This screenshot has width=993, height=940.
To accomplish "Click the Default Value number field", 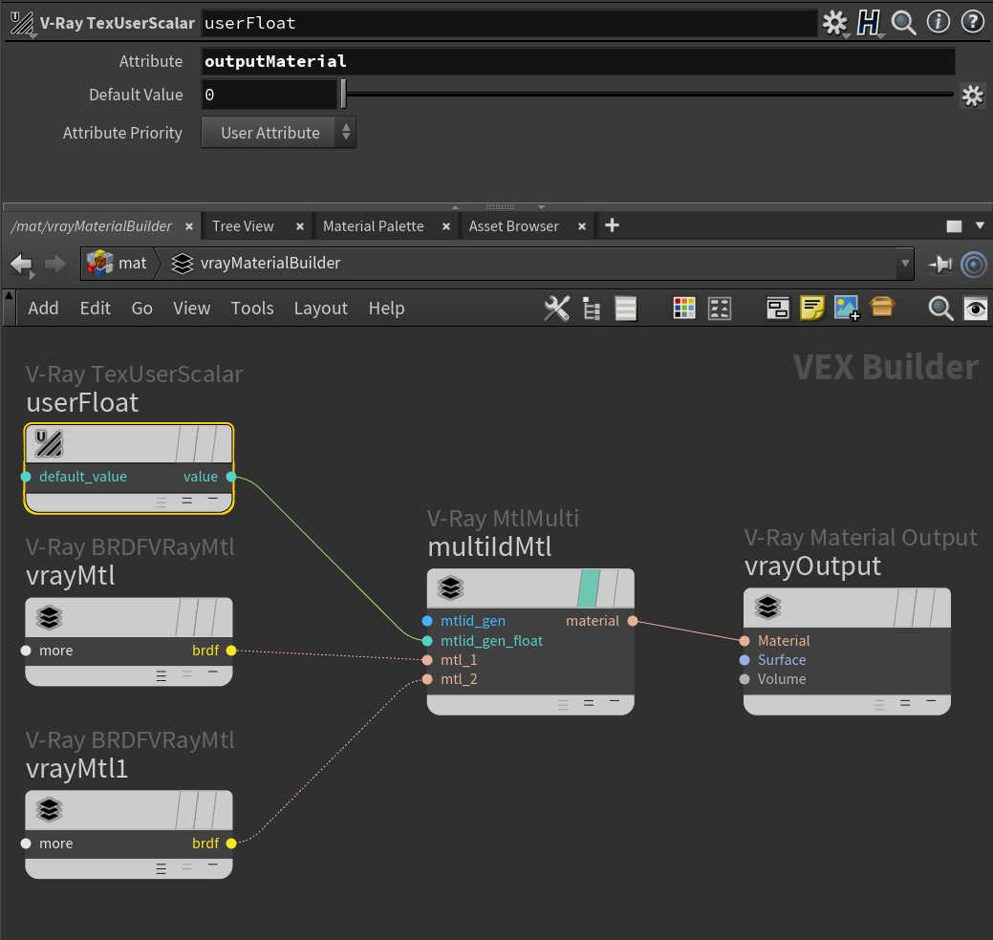I will point(270,95).
